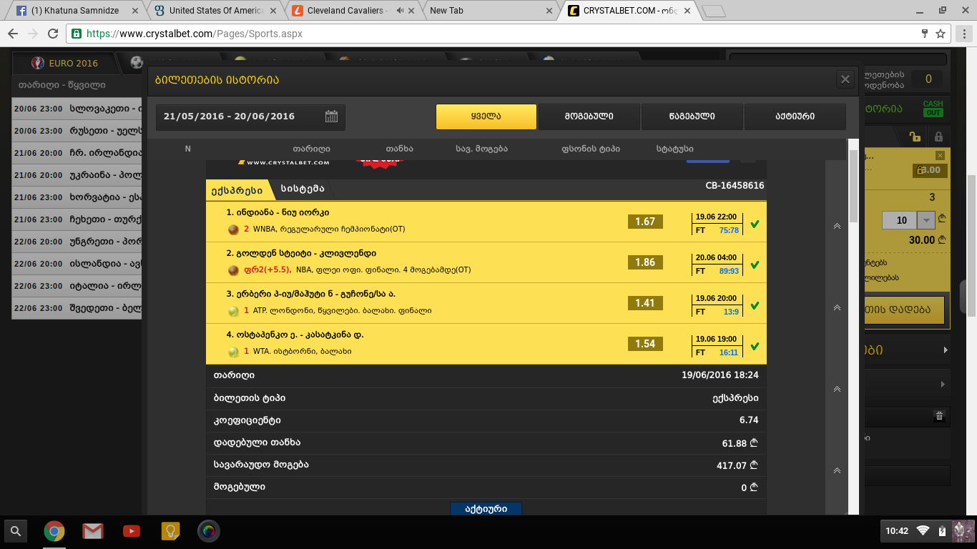
Task: Bookmark this page with the star icon
Action: coord(941,34)
